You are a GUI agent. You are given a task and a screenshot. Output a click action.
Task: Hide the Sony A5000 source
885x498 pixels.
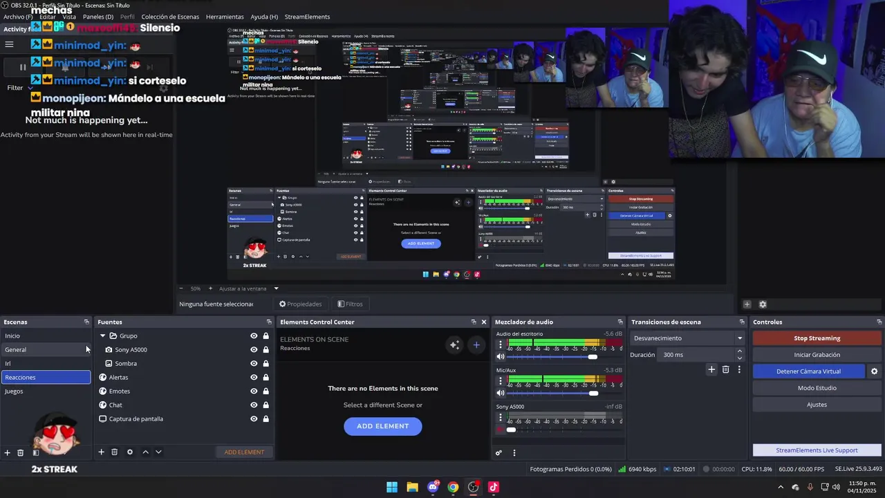[254, 350]
